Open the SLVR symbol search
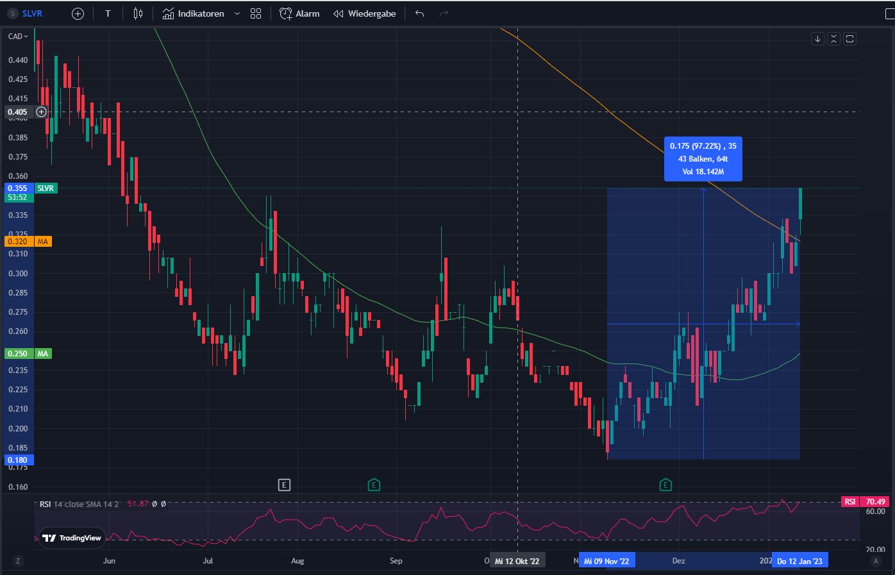 27,13
